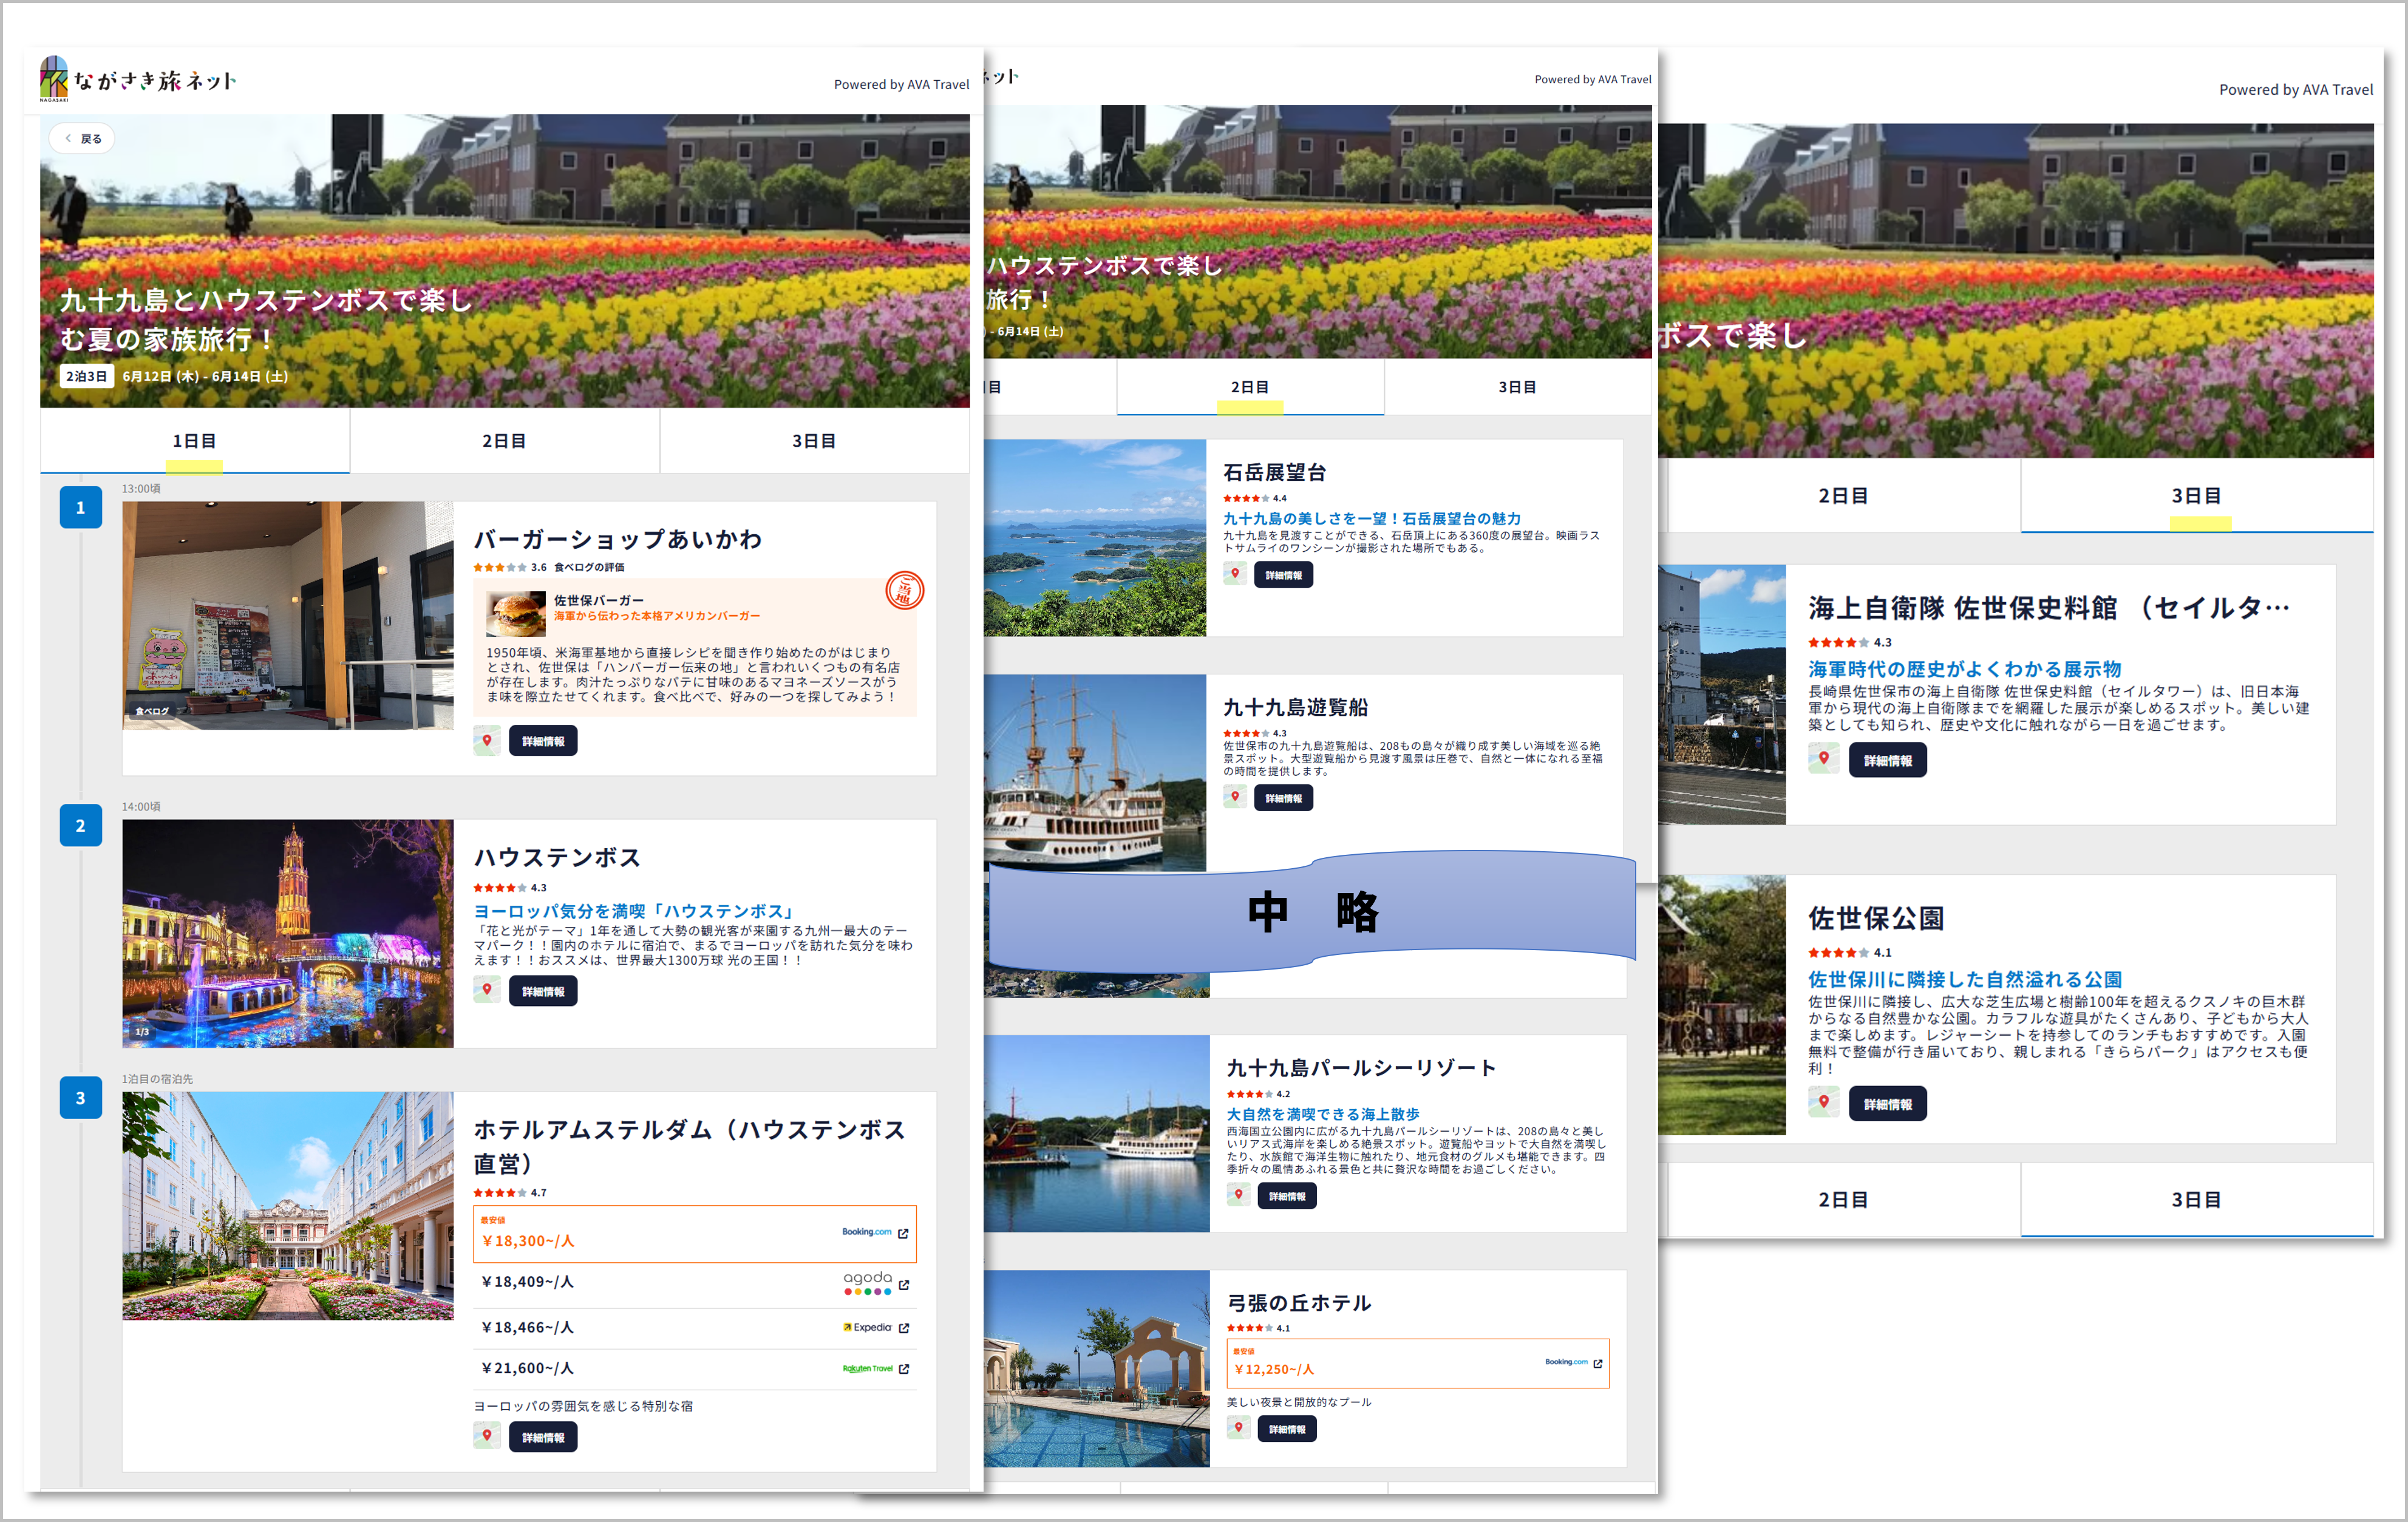The width and height of the screenshot is (2408, 1522).
Task: Select the ¥12,250~/人 lowest price row
Action: pos(1418,1364)
